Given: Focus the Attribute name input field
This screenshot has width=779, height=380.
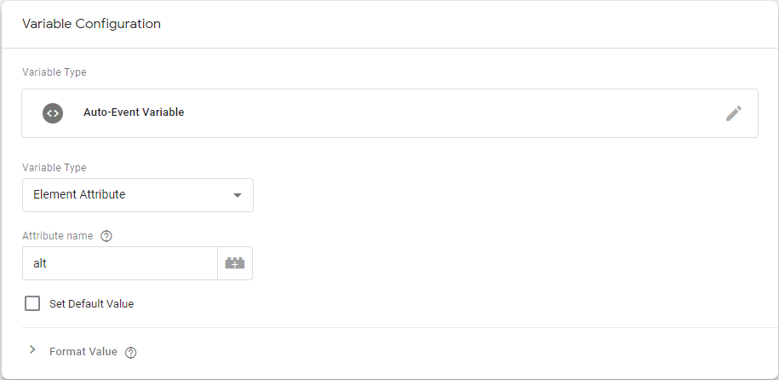Looking at the screenshot, I should pos(120,263).
